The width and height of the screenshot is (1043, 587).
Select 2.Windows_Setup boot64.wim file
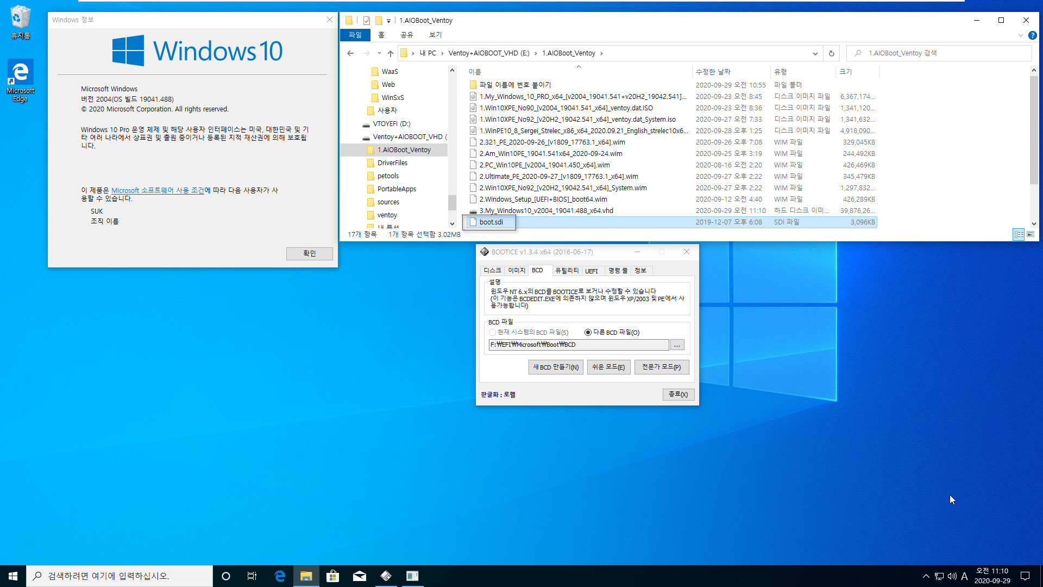coord(543,199)
